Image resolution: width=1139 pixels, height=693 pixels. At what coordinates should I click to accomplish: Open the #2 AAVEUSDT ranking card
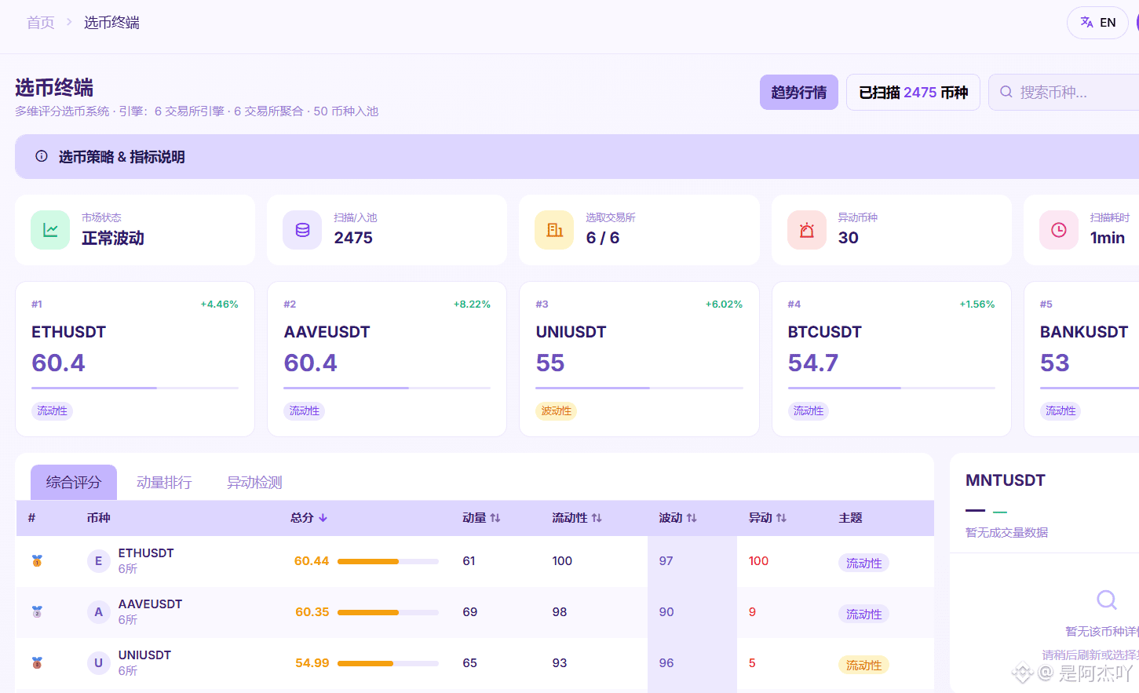[x=387, y=359]
